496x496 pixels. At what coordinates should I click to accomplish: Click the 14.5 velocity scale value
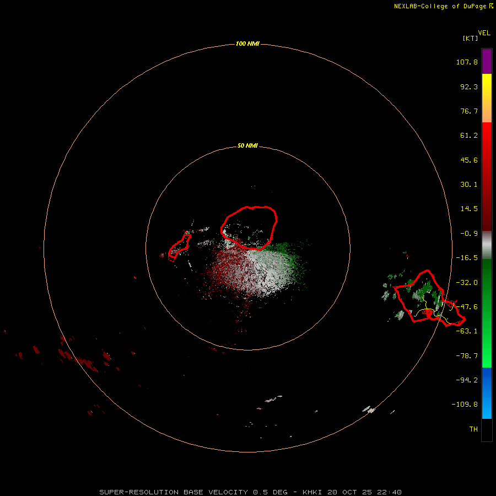[x=469, y=209]
